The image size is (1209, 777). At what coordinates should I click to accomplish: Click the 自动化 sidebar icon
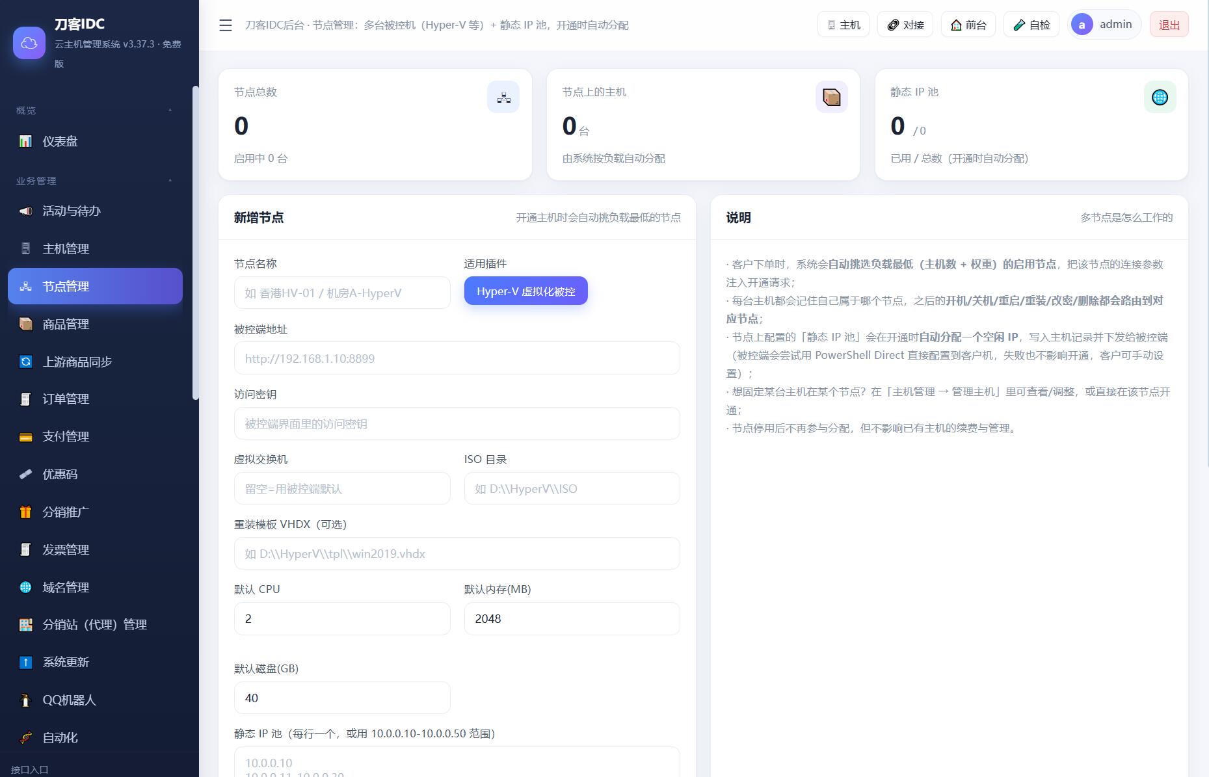(x=25, y=737)
